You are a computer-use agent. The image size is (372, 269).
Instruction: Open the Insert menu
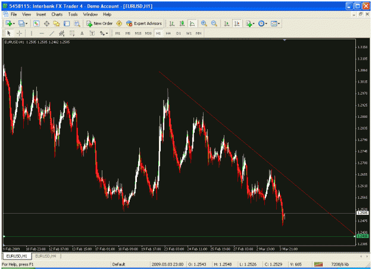click(x=41, y=14)
